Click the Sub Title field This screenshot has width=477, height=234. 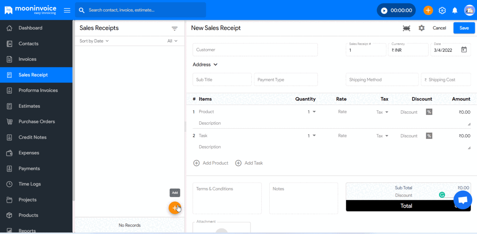coord(222,79)
